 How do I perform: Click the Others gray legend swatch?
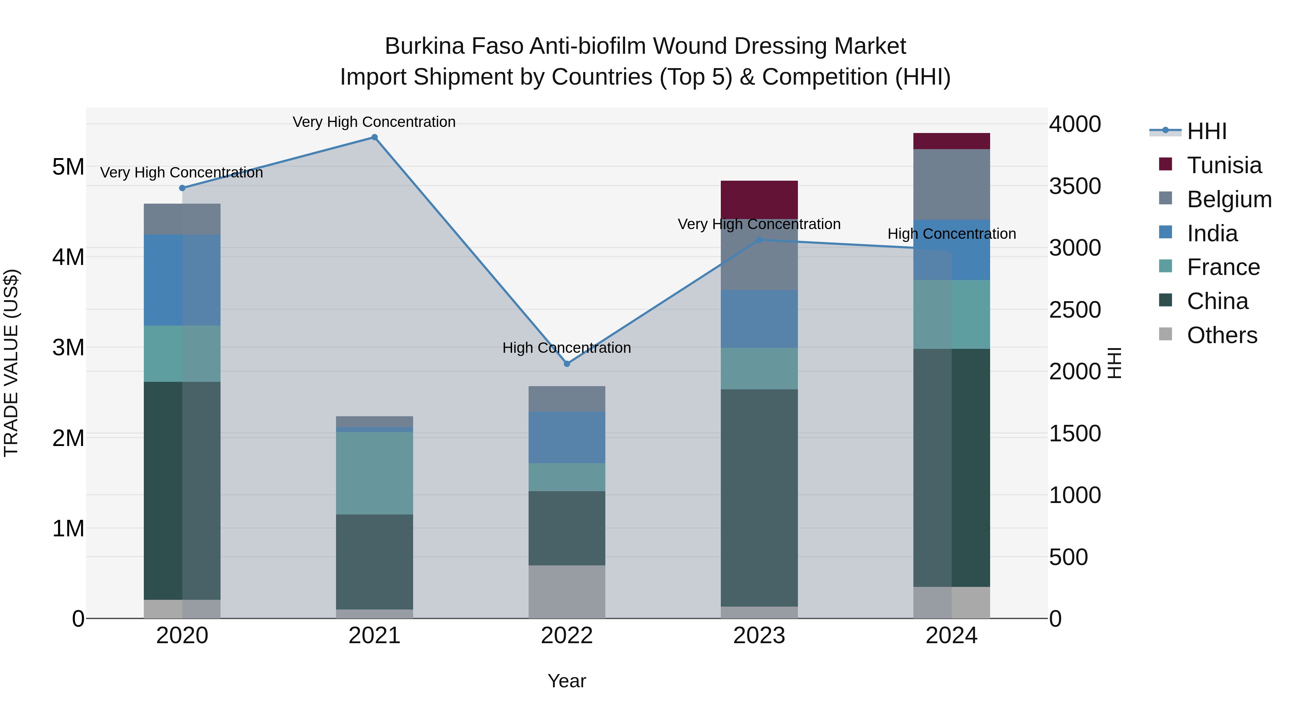(1166, 334)
